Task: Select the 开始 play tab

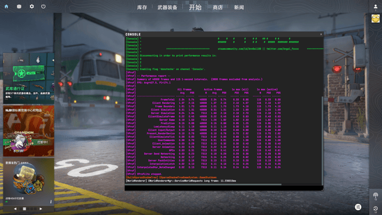Action: 195,7
